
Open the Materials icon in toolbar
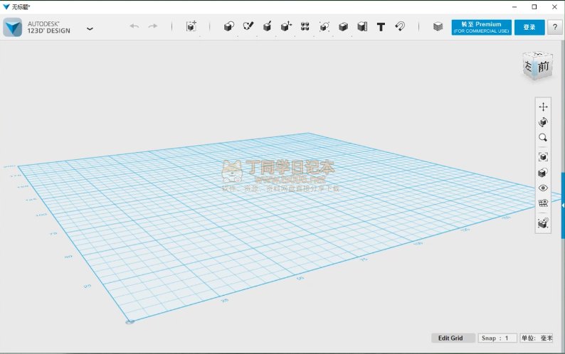click(438, 26)
